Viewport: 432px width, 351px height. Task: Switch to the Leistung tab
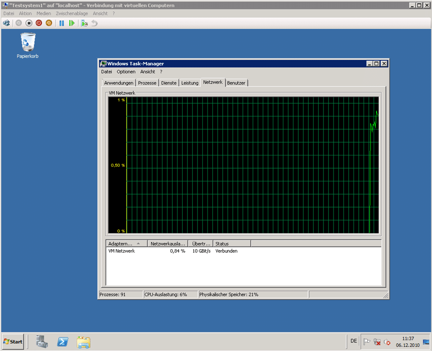190,83
